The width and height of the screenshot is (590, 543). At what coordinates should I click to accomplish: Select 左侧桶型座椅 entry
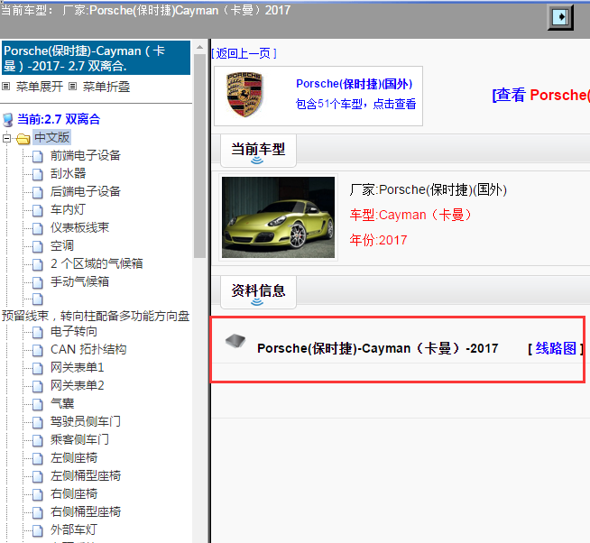[x=86, y=476]
